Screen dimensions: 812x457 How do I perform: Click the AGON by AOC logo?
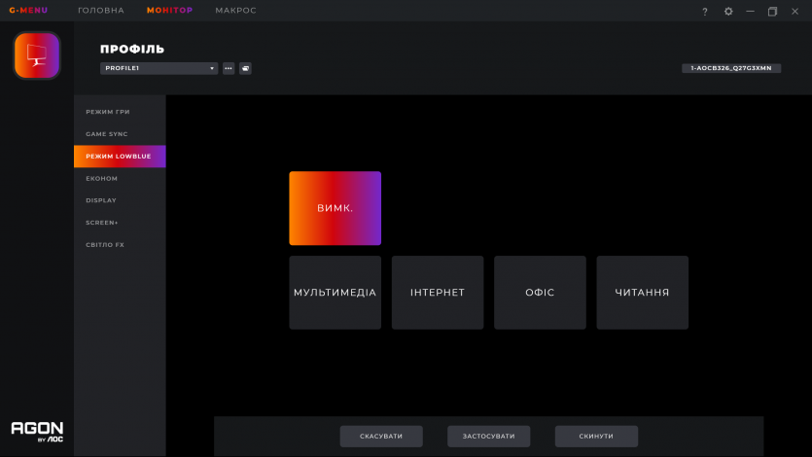(x=37, y=431)
